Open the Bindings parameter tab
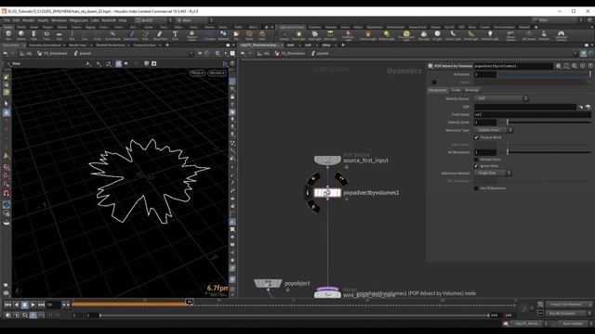This screenshot has height=334, width=595. (x=471, y=90)
